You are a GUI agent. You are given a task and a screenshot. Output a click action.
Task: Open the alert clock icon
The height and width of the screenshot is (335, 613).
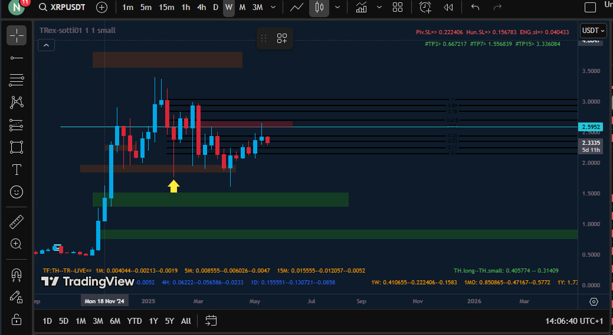[x=425, y=8]
